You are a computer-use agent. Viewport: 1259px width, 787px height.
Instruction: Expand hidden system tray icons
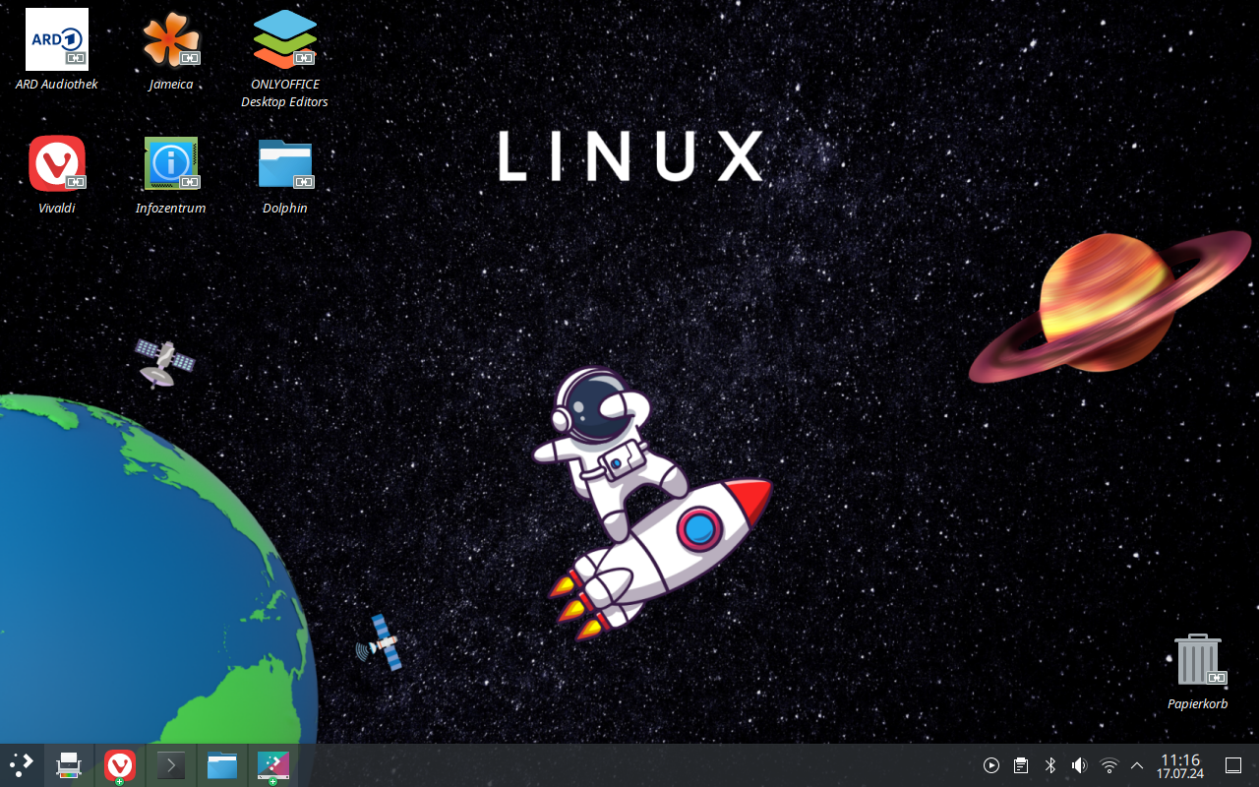coord(1137,765)
